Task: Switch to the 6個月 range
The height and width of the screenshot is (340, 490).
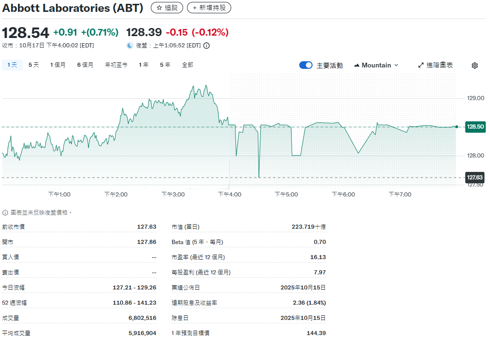Action: click(x=85, y=65)
